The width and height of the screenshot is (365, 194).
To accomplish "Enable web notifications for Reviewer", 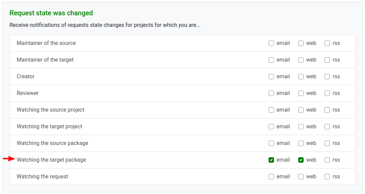I will coord(301,93).
